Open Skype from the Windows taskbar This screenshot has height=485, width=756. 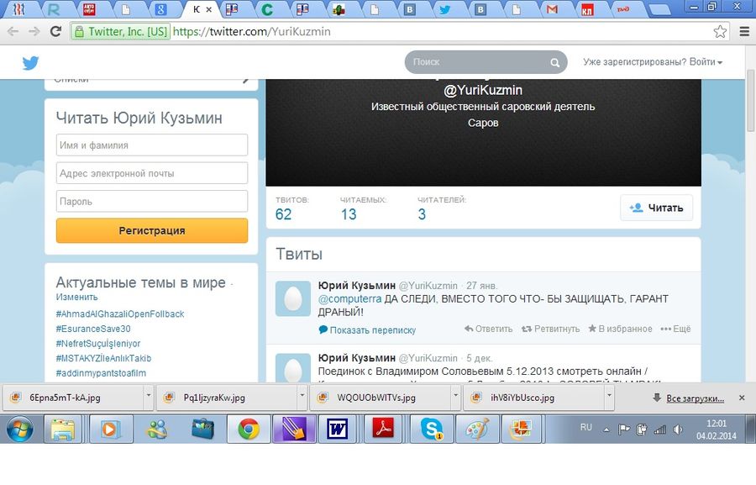click(x=433, y=429)
